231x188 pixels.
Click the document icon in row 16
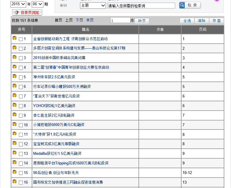tap(15, 181)
